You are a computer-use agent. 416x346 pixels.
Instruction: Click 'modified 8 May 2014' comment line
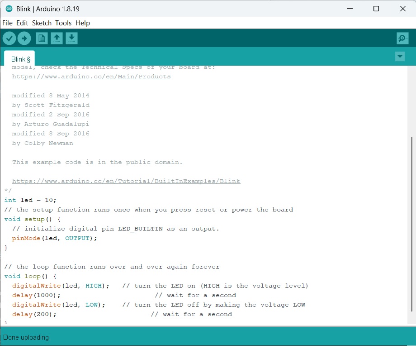pyautogui.click(x=50, y=96)
